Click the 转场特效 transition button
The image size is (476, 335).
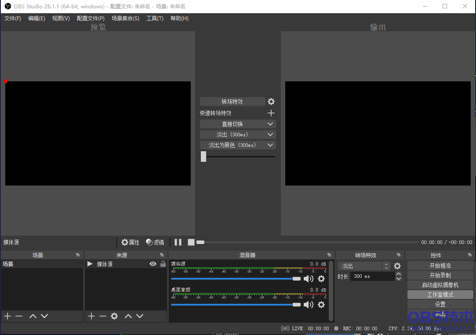(x=233, y=102)
